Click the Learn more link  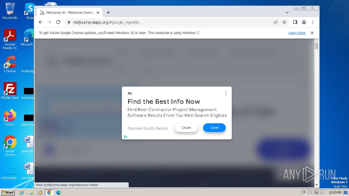297,33
